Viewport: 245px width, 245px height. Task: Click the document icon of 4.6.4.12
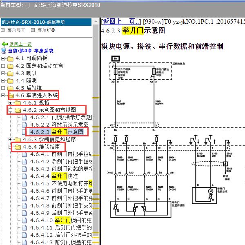pos(24,235)
